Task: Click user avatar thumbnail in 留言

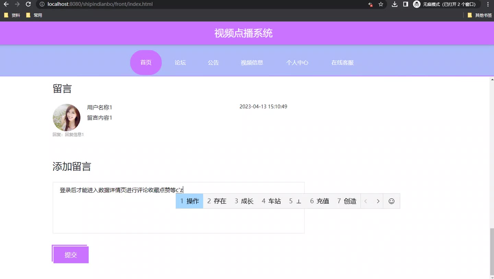Action: [67, 118]
